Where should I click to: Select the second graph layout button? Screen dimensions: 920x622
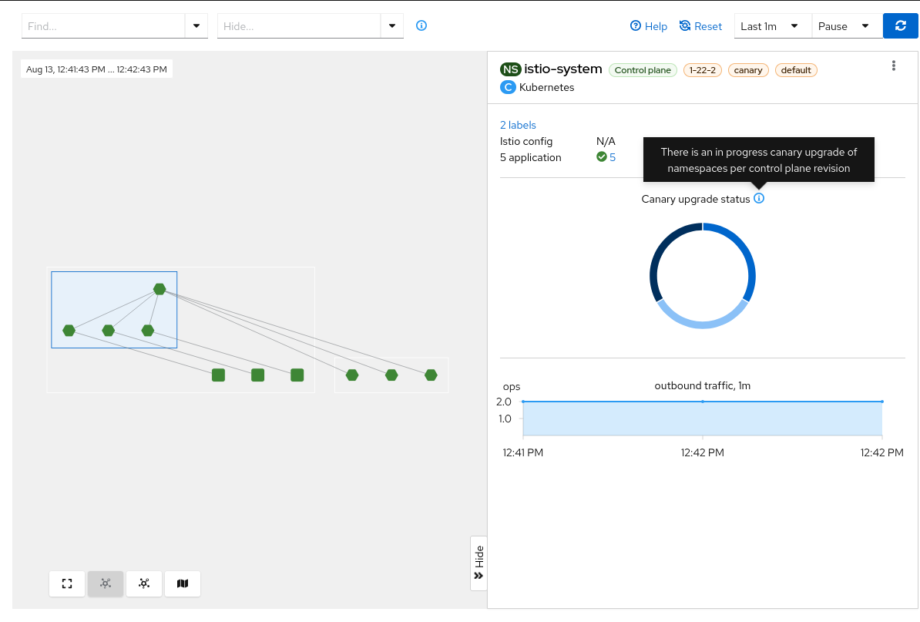pos(144,583)
